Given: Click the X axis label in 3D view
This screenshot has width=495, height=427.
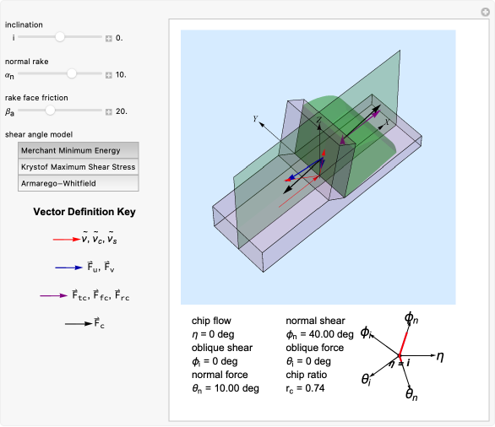Looking at the screenshot, I should pyautogui.click(x=387, y=122).
